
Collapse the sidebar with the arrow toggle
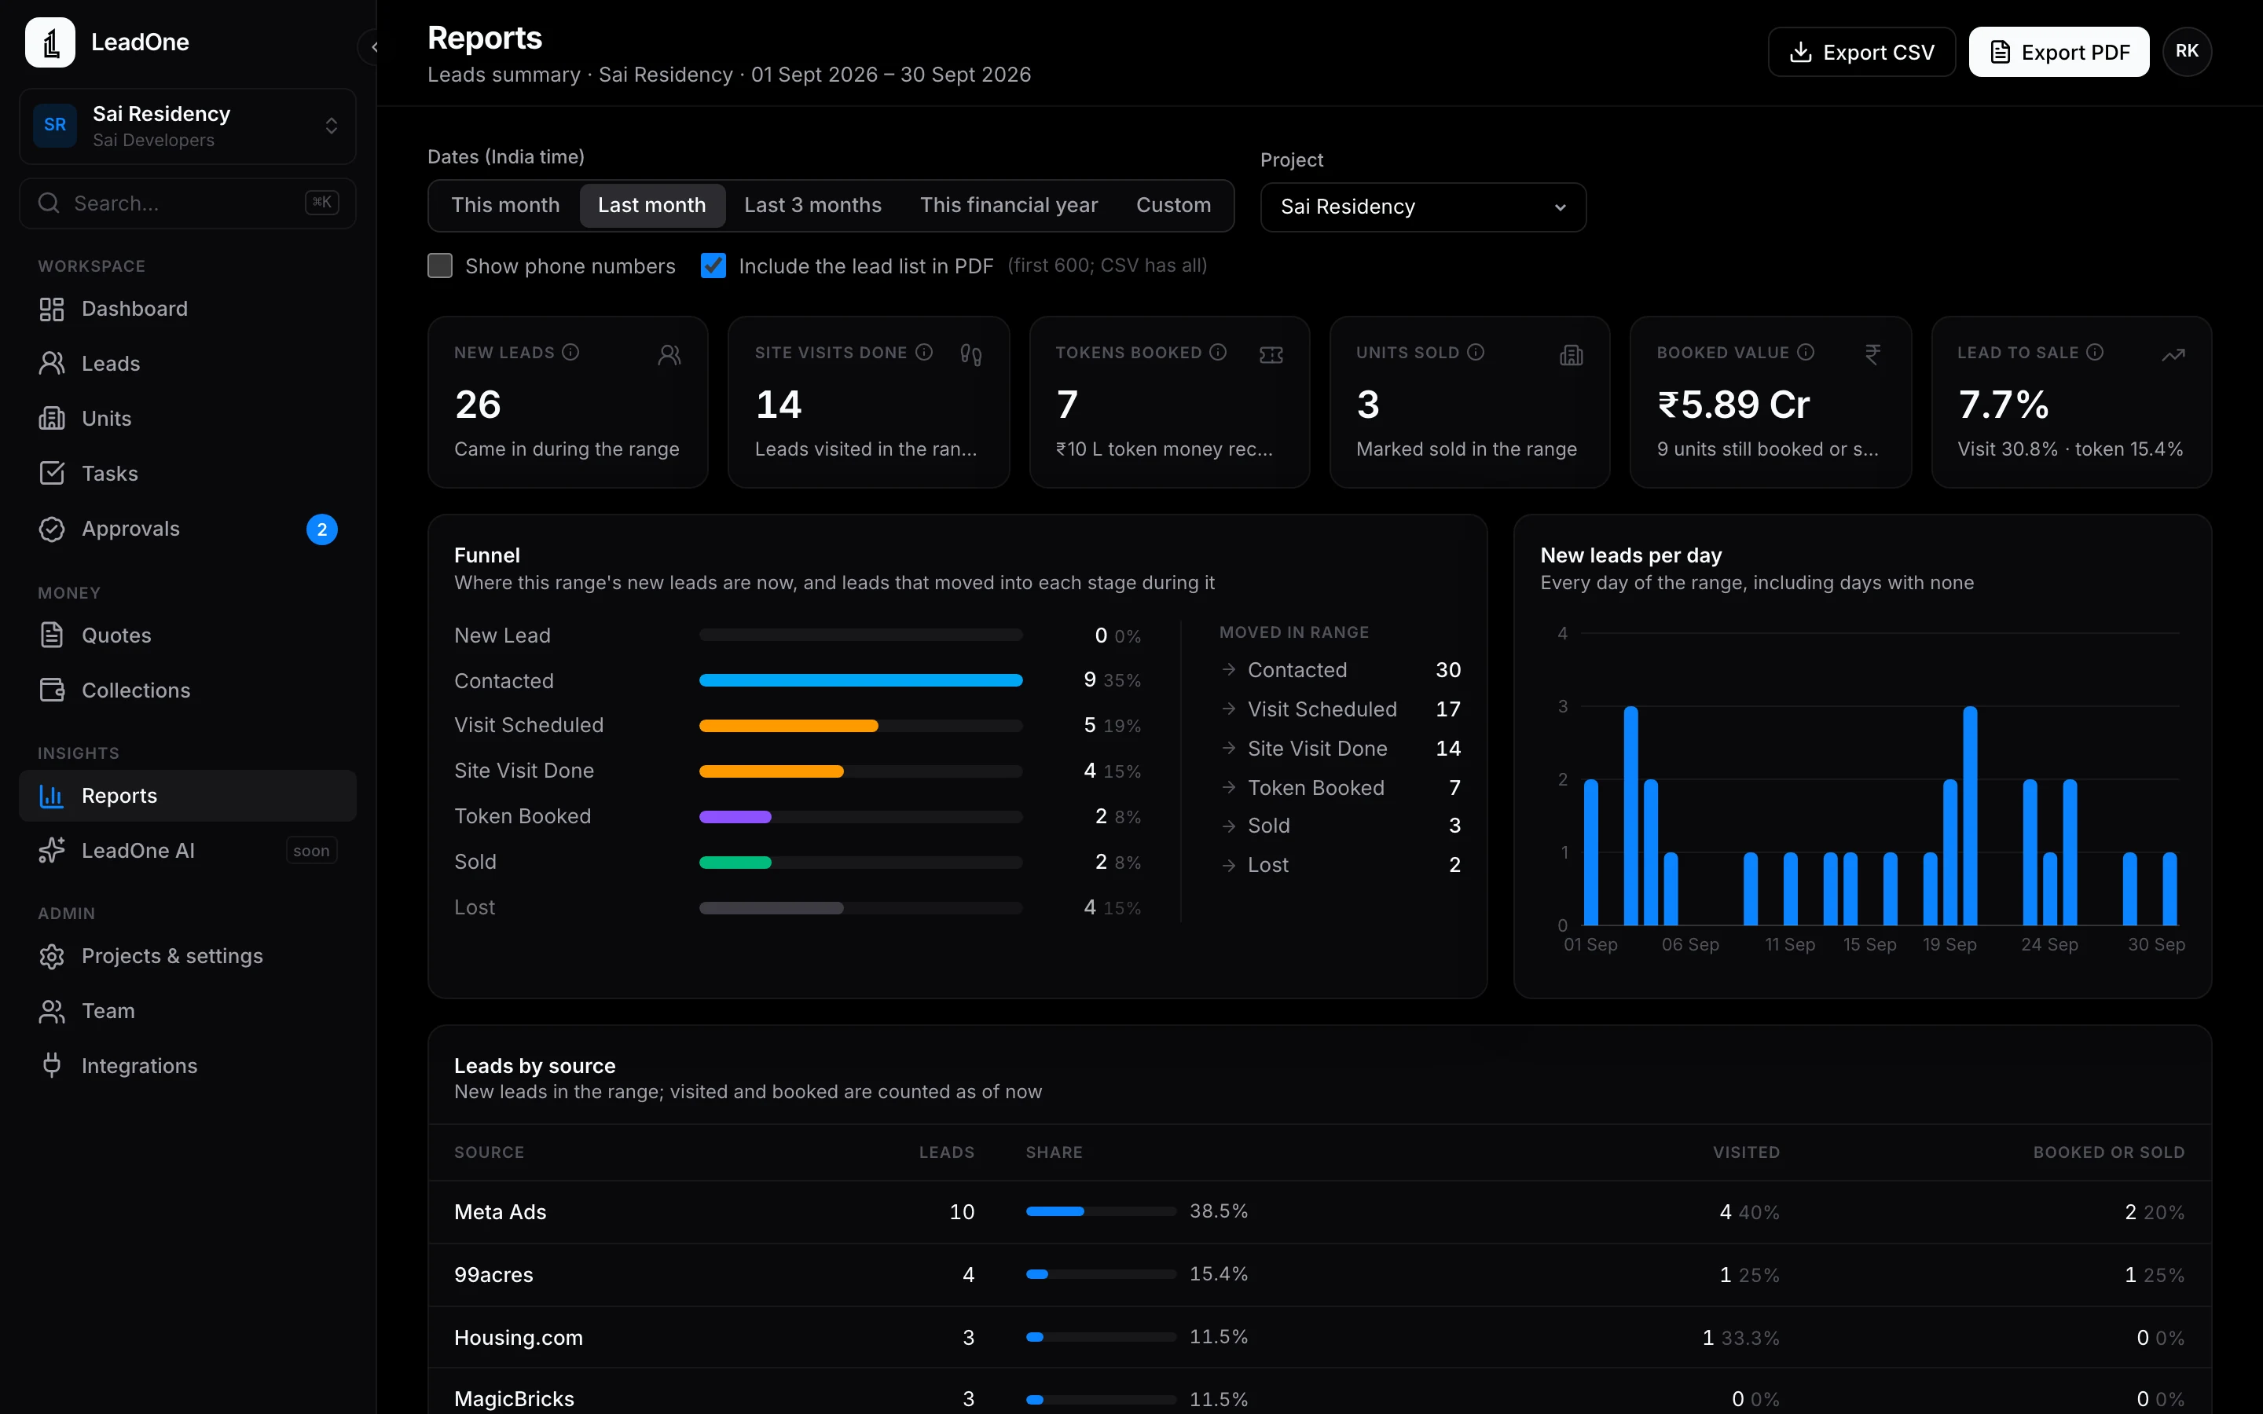(371, 46)
